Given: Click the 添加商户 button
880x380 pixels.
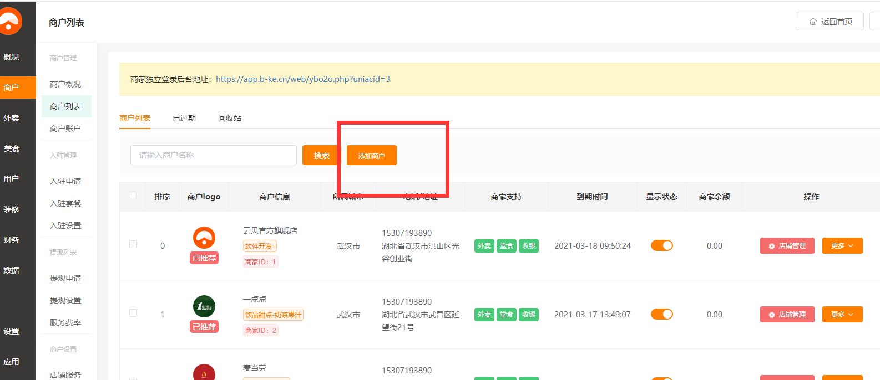Looking at the screenshot, I should point(372,155).
